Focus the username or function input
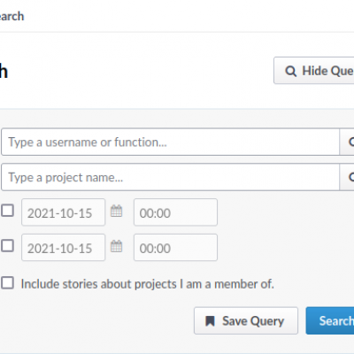 click(x=171, y=142)
